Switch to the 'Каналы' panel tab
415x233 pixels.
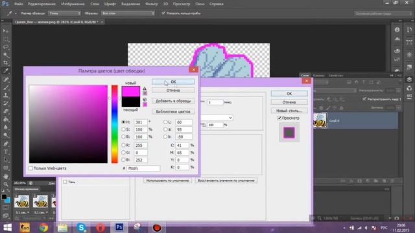318,76
